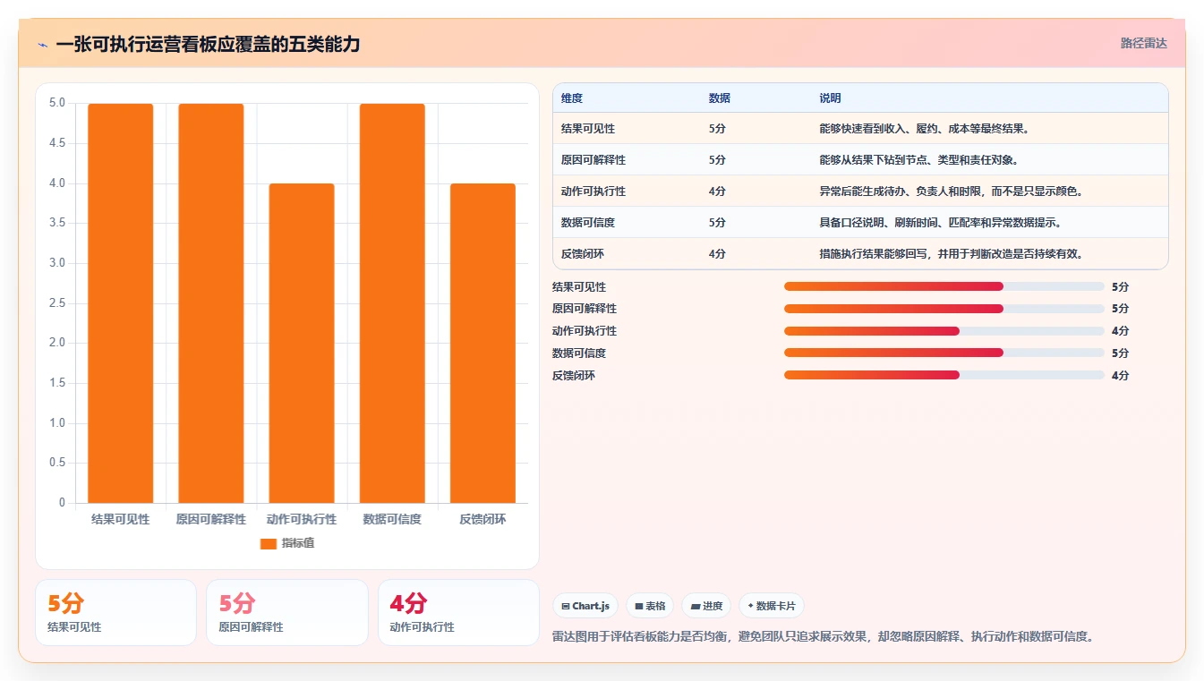Click the title 一张可执行运营看板应覆盖的五类能力
This screenshot has height=681, width=1204.
[208, 44]
